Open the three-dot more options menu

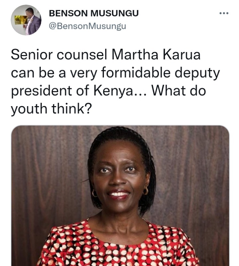point(224,13)
